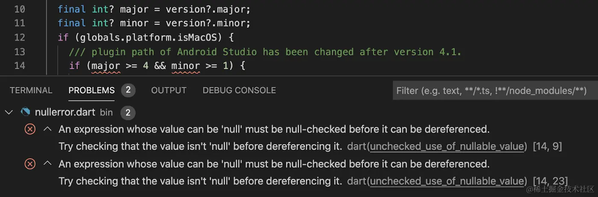Open the DEBUG CONSOLE tab
Viewport: 598px width, 197px height.
click(x=239, y=90)
